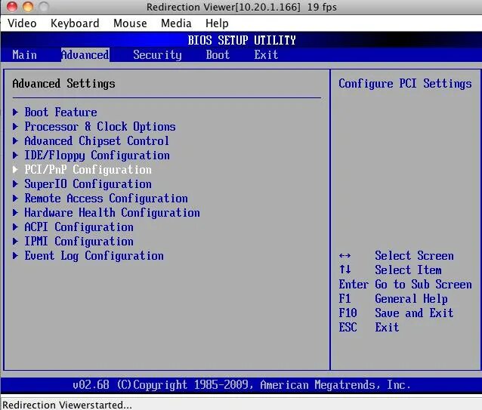
Task: Select IPMI Configuration entry
Action: click(x=79, y=242)
